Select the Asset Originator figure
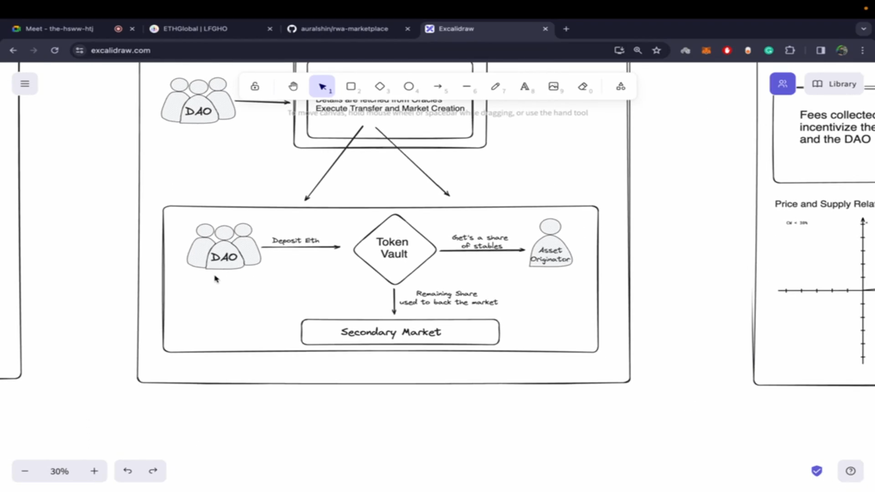This screenshot has height=492, width=875. (551, 242)
